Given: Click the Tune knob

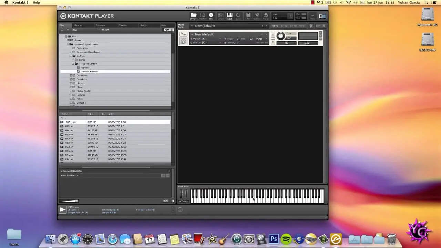Looking at the screenshot, I should point(281,36).
